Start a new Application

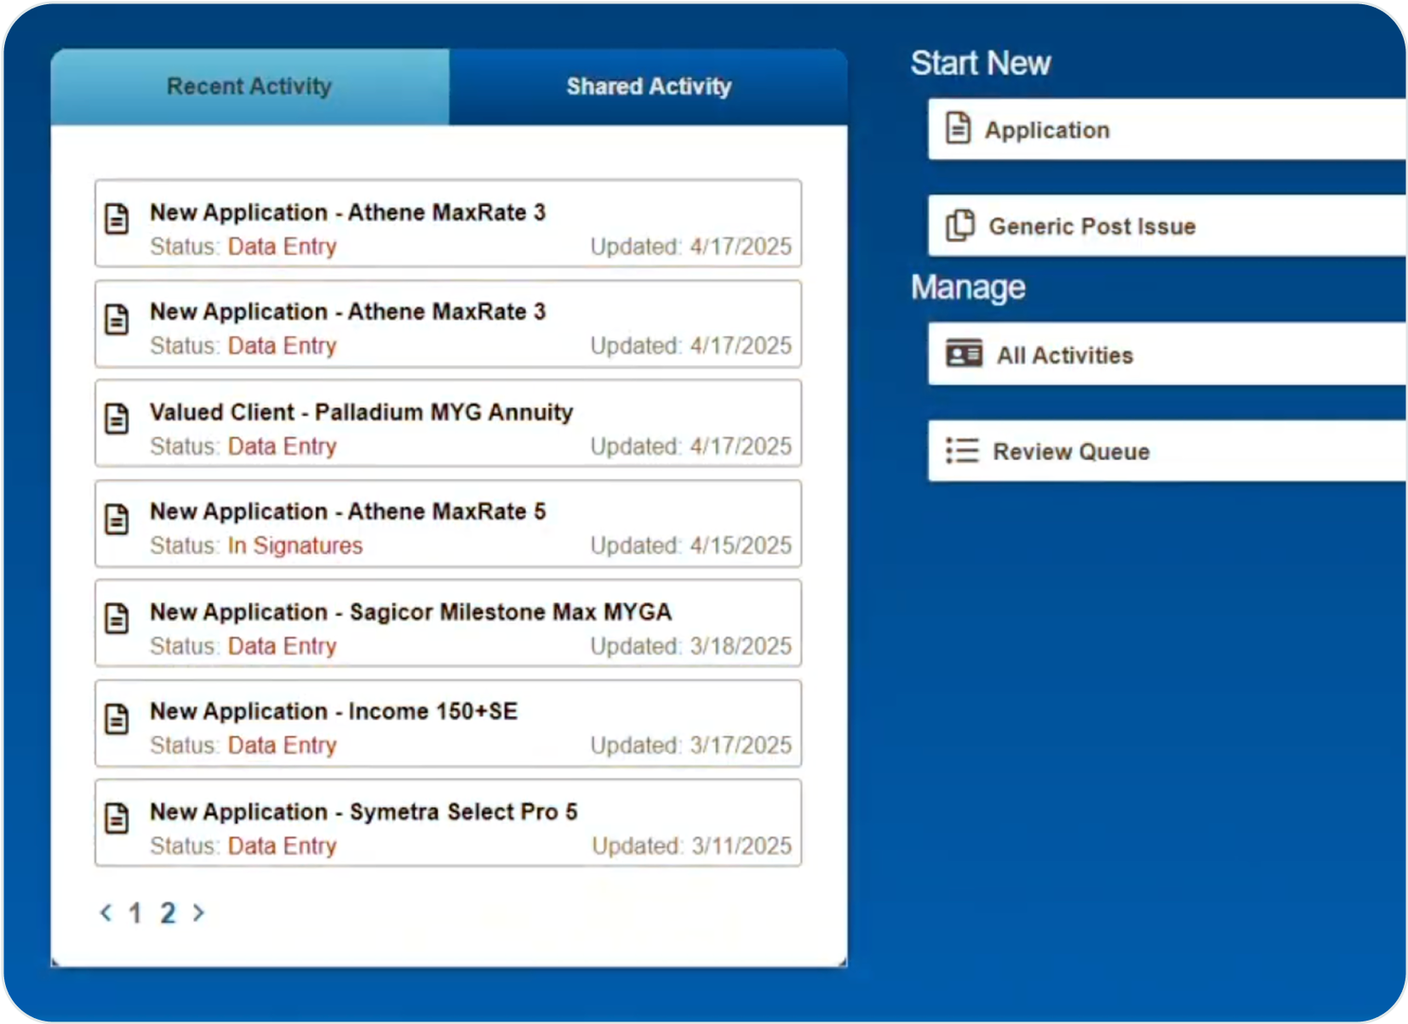click(x=1167, y=129)
